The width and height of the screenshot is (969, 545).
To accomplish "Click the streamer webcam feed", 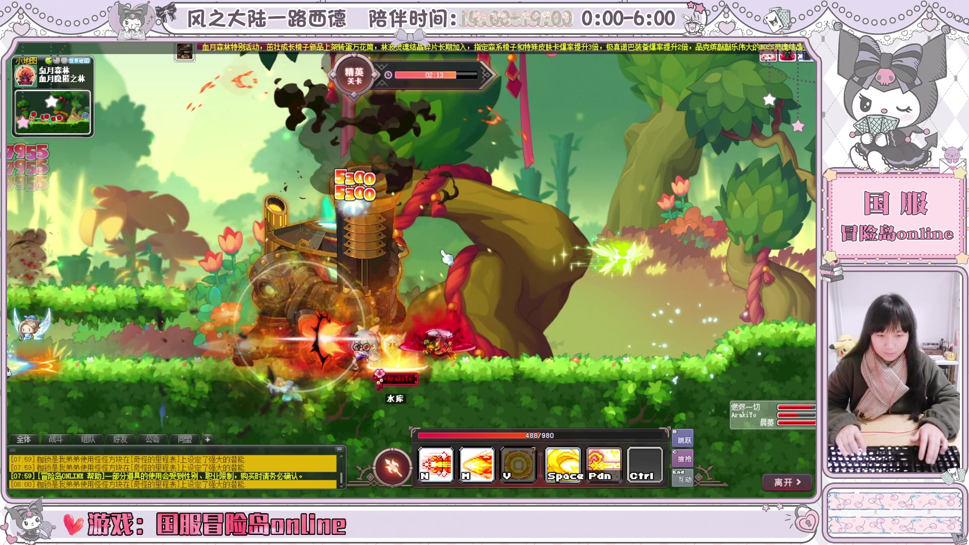I will click(893, 372).
